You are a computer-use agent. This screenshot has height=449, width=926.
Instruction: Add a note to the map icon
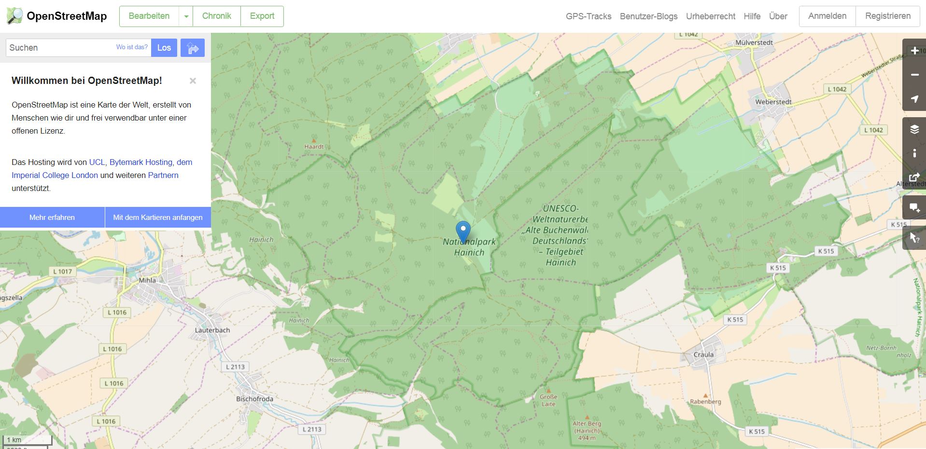tap(914, 208)
